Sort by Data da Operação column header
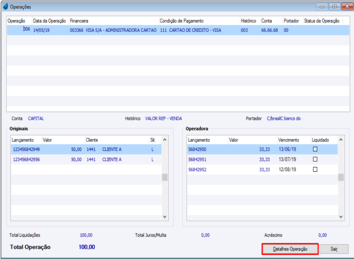The image size is (354, 259). tap(49, 21)
